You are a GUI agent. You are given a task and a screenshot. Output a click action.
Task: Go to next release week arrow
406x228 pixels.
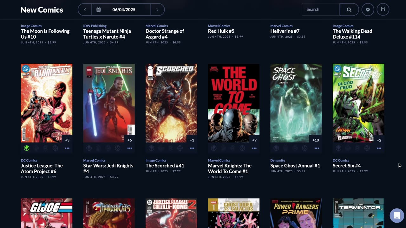(157, 9)
